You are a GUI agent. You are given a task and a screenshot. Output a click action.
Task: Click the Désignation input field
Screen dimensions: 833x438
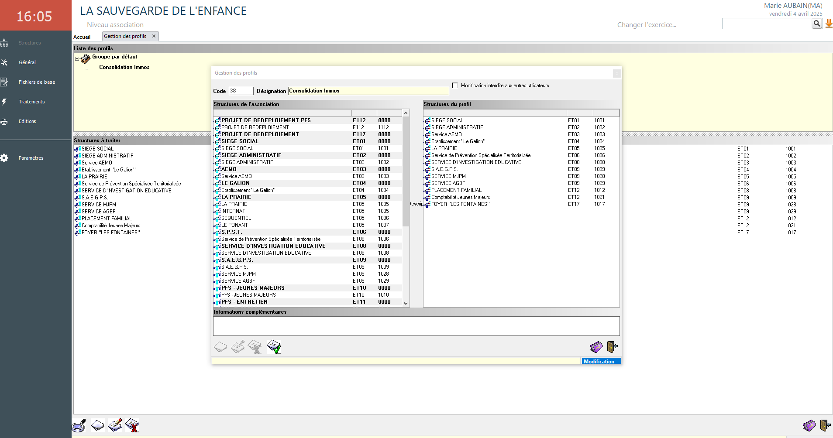pos(368,91)
